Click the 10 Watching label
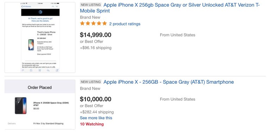 [x=92, y=124]
